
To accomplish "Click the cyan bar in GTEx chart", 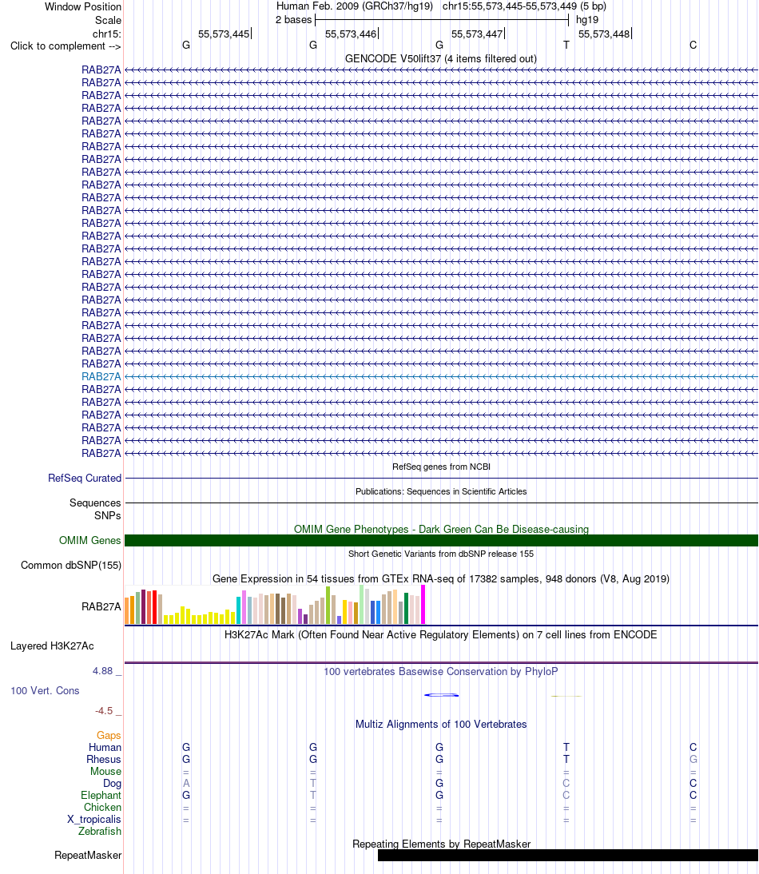I will (239, 610).
